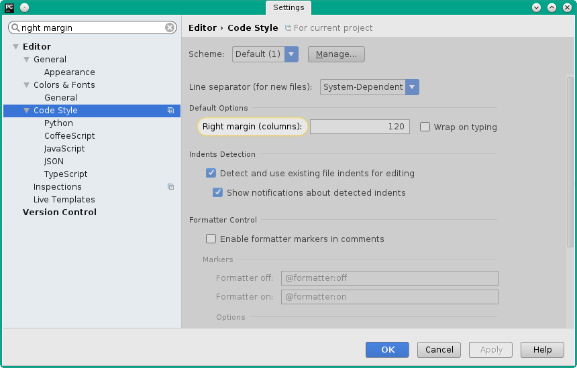Uncheck Detect and use existing file indents
This screenshot has height=368, width=577.
tap(211, 173)
